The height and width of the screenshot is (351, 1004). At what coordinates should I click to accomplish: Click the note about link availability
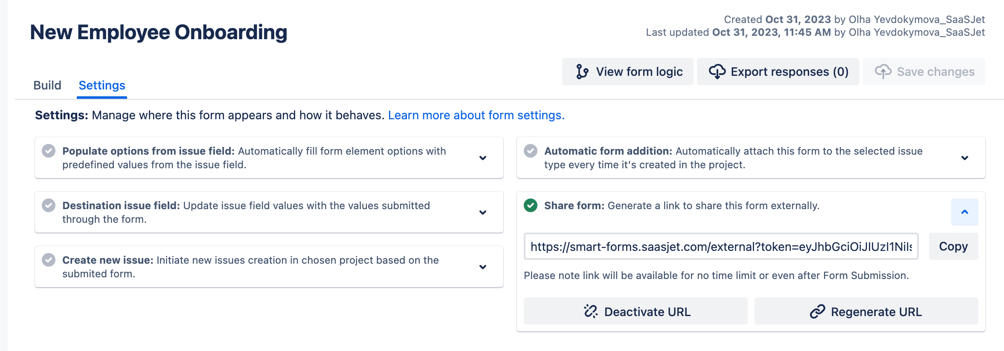coord(716,276)
